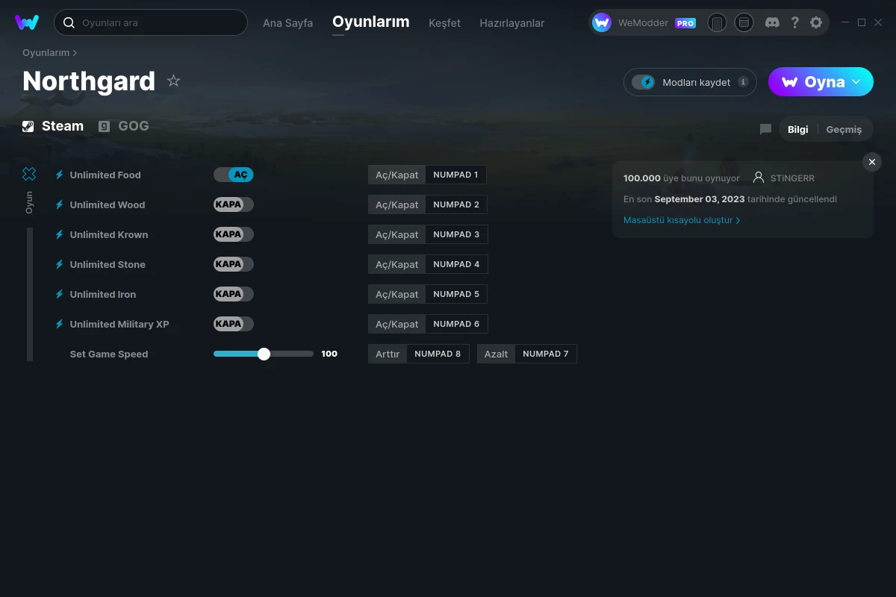Click the WeMod logo icon
Image resolution: width=896 pixels, height=597 pixels.
tap(27, 22)
